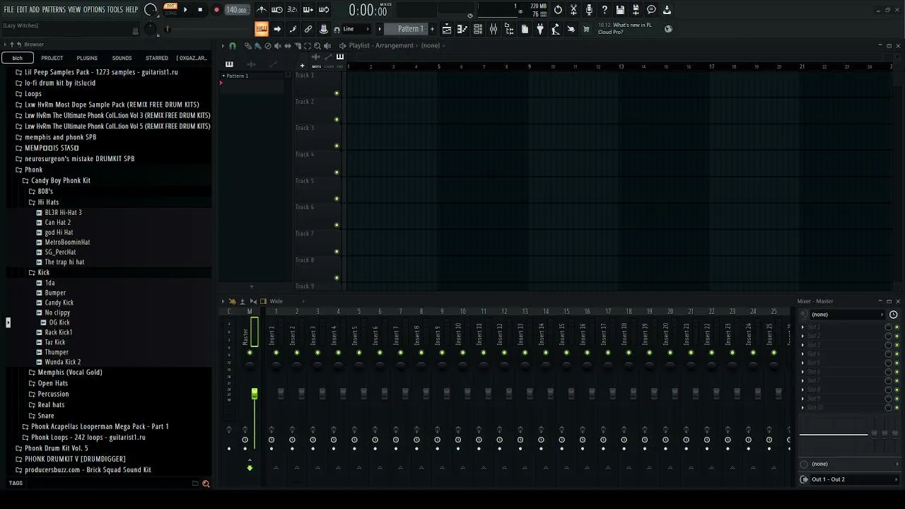Screen dimensions: 905x509
Task: Open the playlist view icon
Action: pos(447,29)
